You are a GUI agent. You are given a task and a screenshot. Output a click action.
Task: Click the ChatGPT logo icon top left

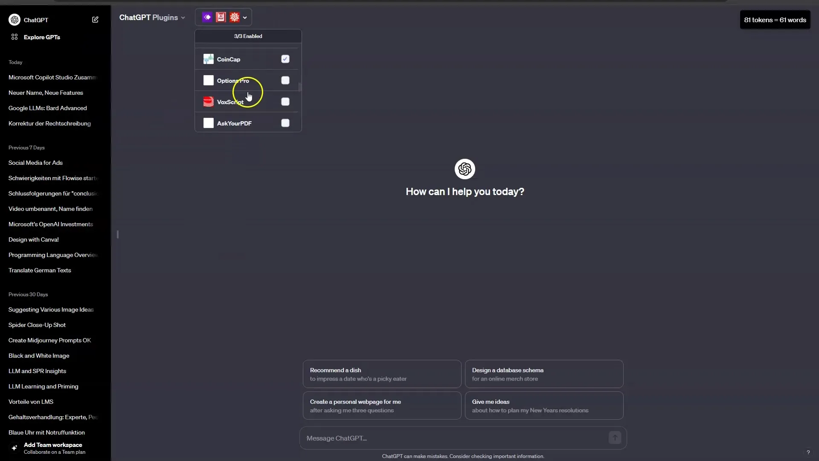pos(15,20)
